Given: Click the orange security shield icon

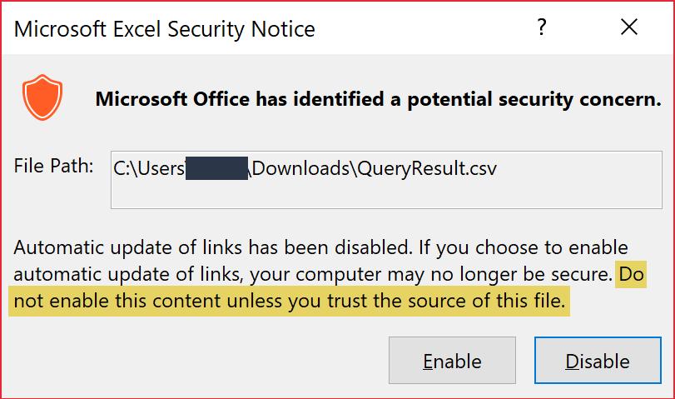Looking at the screenshot, I should [x=42, y=97].
